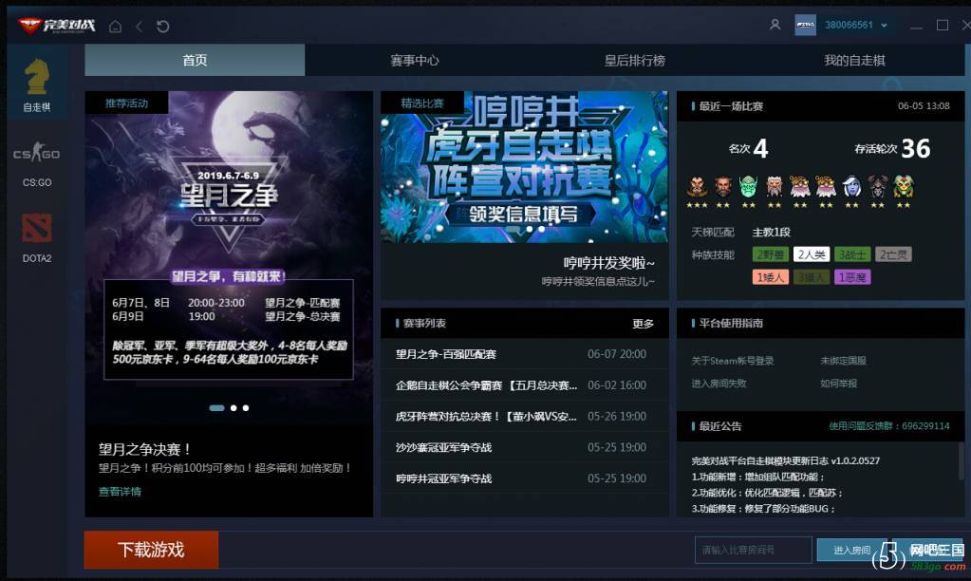Open the 进入房间失败 help link
The width and height of the screenshot is (971, 581).
tap(719, 384)
